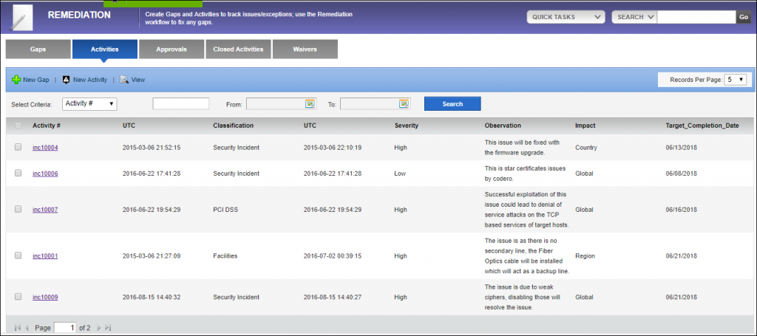The image size is (757, 336).
Task: Check the box for inc10004
Action: coord(18,148)
